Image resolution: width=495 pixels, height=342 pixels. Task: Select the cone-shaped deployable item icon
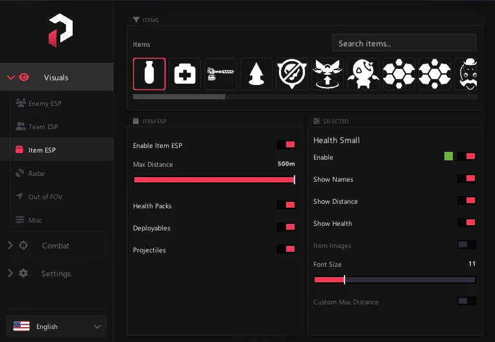pos(256,74)
